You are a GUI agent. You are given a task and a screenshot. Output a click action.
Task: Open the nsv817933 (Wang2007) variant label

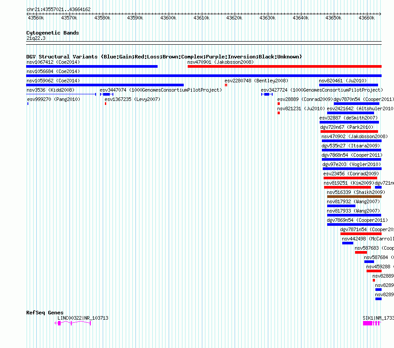pyautogui.click(x=353, y=211)
